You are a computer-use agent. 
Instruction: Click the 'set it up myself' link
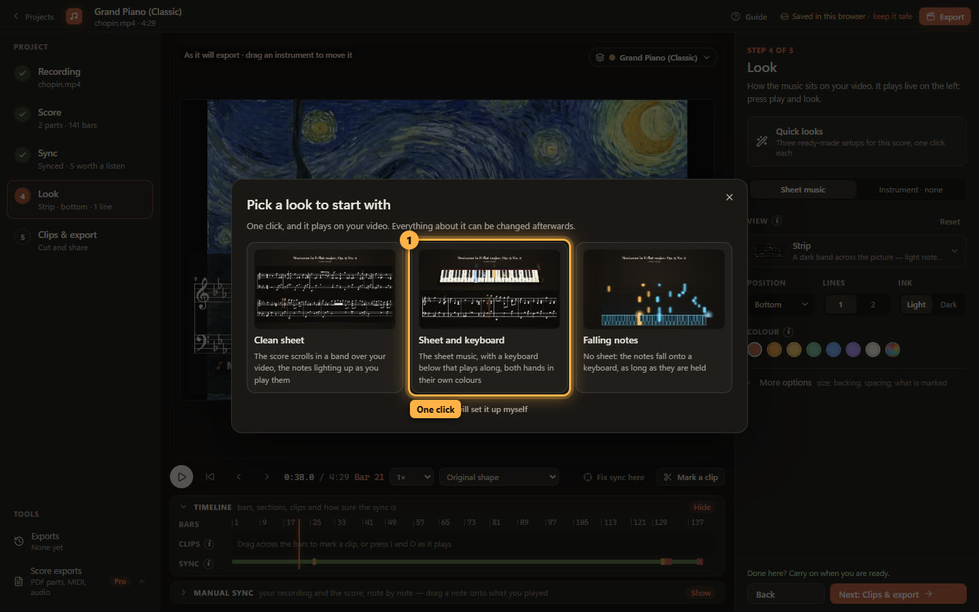[494, 409]
